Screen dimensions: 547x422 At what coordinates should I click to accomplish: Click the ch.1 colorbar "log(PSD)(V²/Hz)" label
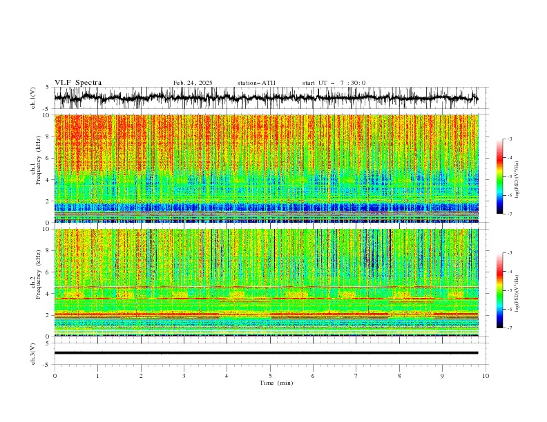click(517, 180)
